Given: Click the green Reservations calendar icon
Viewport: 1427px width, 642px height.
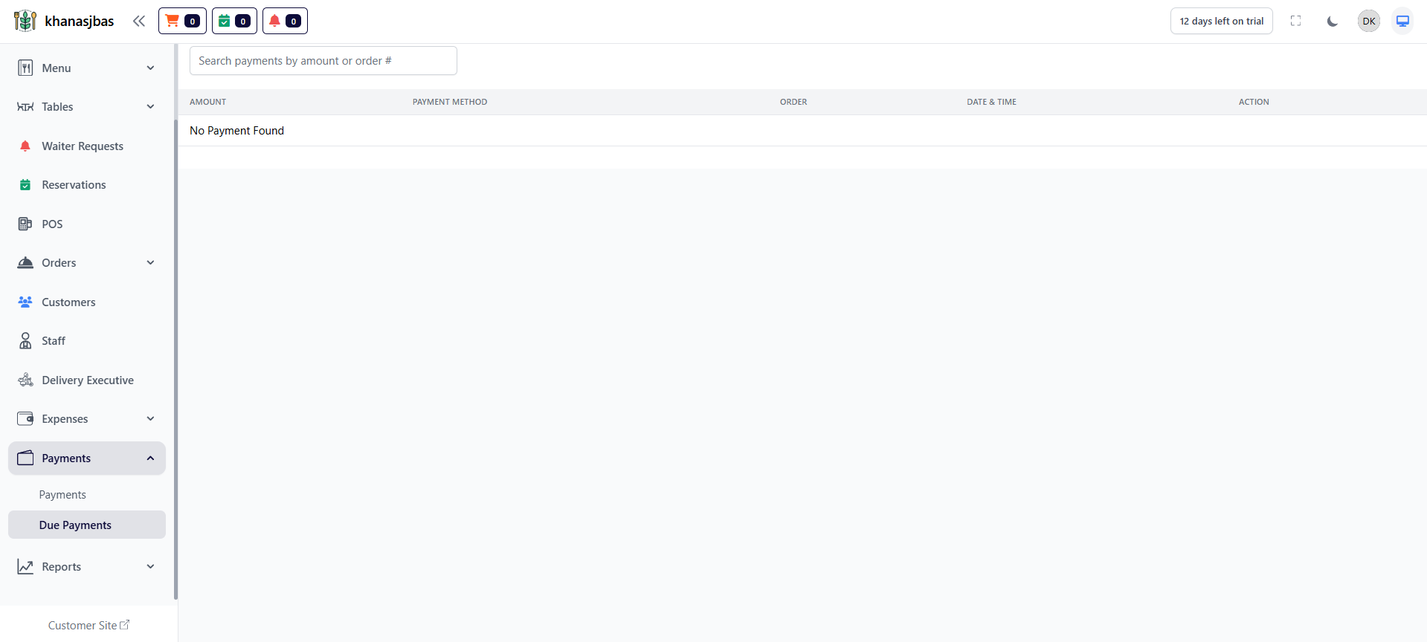Looking at the screenshot, I should point(25,185).
